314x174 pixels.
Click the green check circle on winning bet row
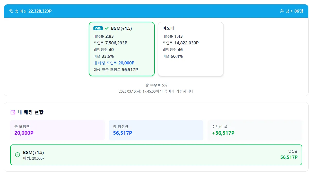pyautogui.click(x=18, y=155)
